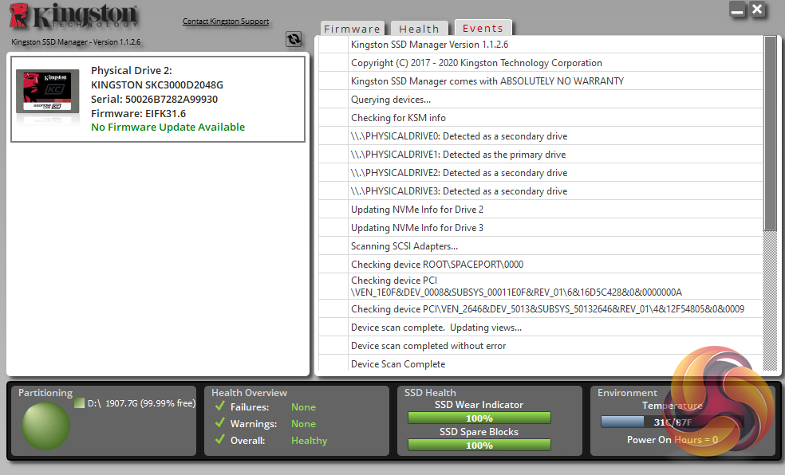This screenshot has height=475, width=785.
Task: Select event row 'Device scan completed without error'
Action: click(x=541, y=346)
